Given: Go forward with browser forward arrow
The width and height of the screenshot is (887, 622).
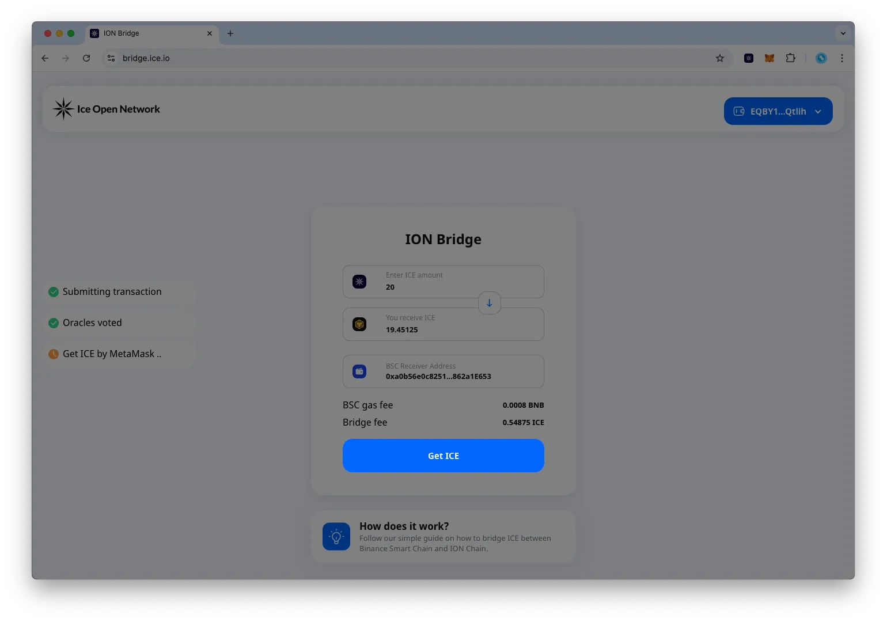Looking at the screenshot, I should (x=66, y=58).
